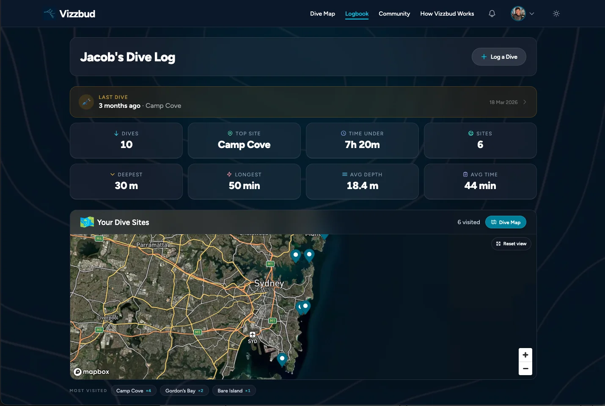Select the Bare Island map pin near SYD
The height and width of the screenshot is (406, 605).
(x=282, y=359)
